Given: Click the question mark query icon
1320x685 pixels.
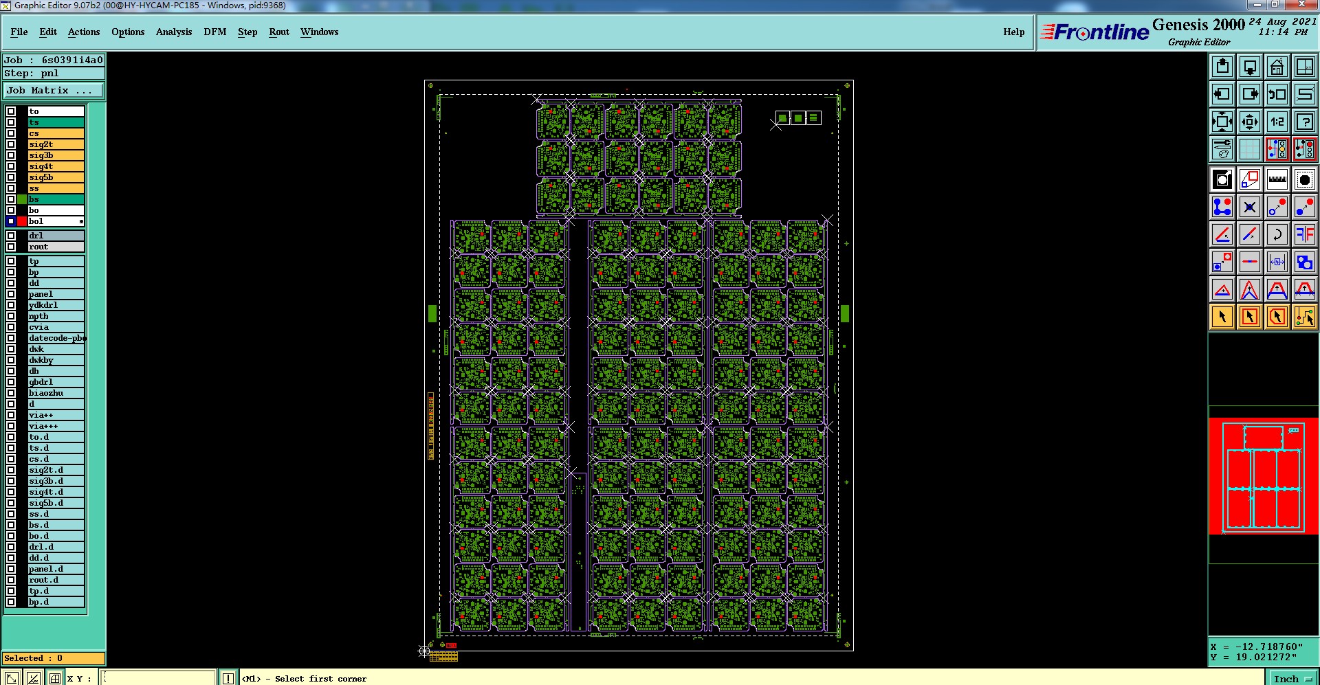Looking at the screenshot, I should [1305, 122].
